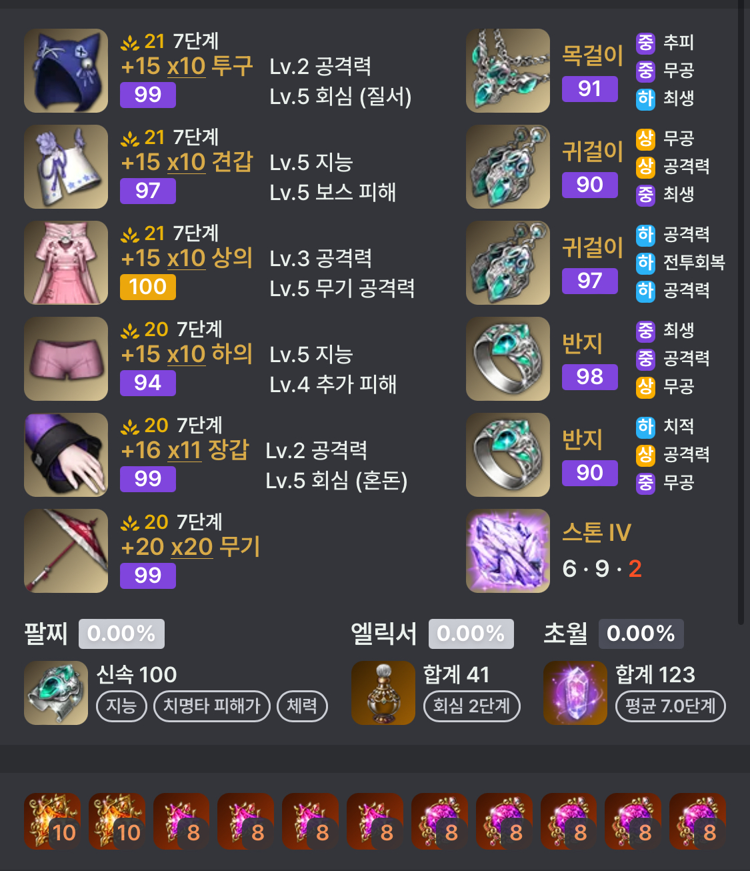Click the vertical scrollbar on right edge
This screenshot has width=750, height=871.
(x=741, y=312)
